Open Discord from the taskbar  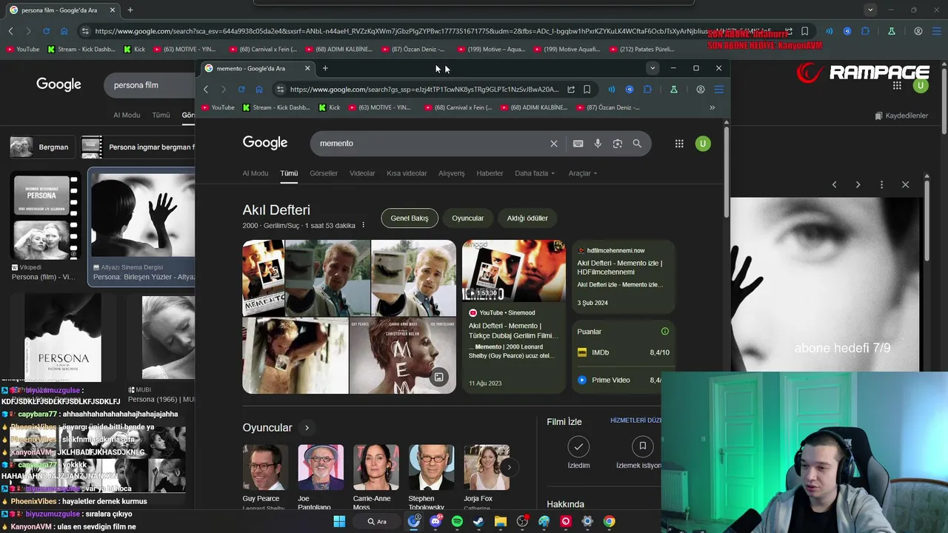(435, 521)
